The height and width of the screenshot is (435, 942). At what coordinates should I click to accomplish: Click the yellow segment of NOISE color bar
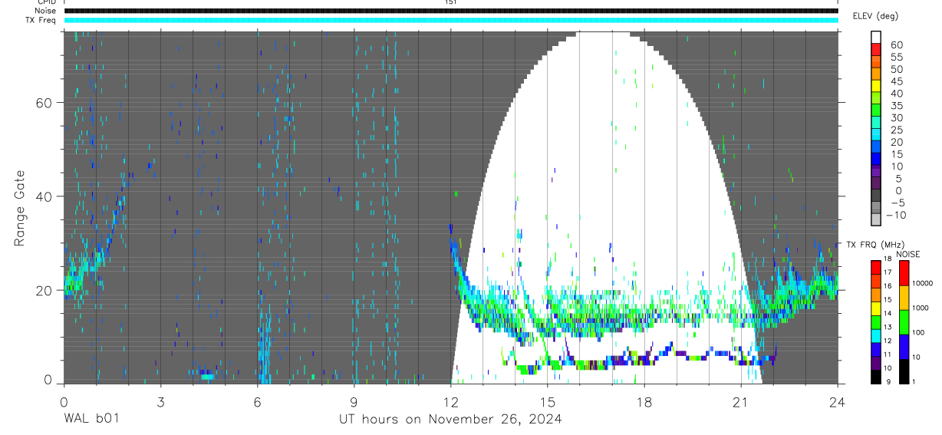[x=904, y=298]
